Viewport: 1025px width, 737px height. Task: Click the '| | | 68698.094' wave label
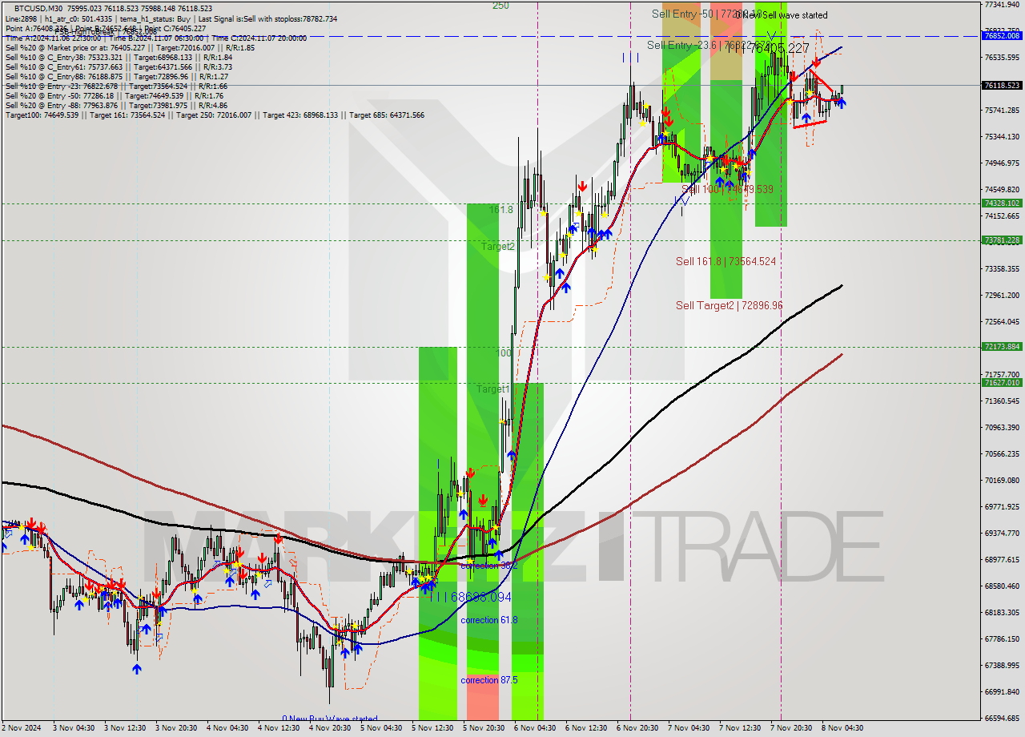(x=470, y=598)
